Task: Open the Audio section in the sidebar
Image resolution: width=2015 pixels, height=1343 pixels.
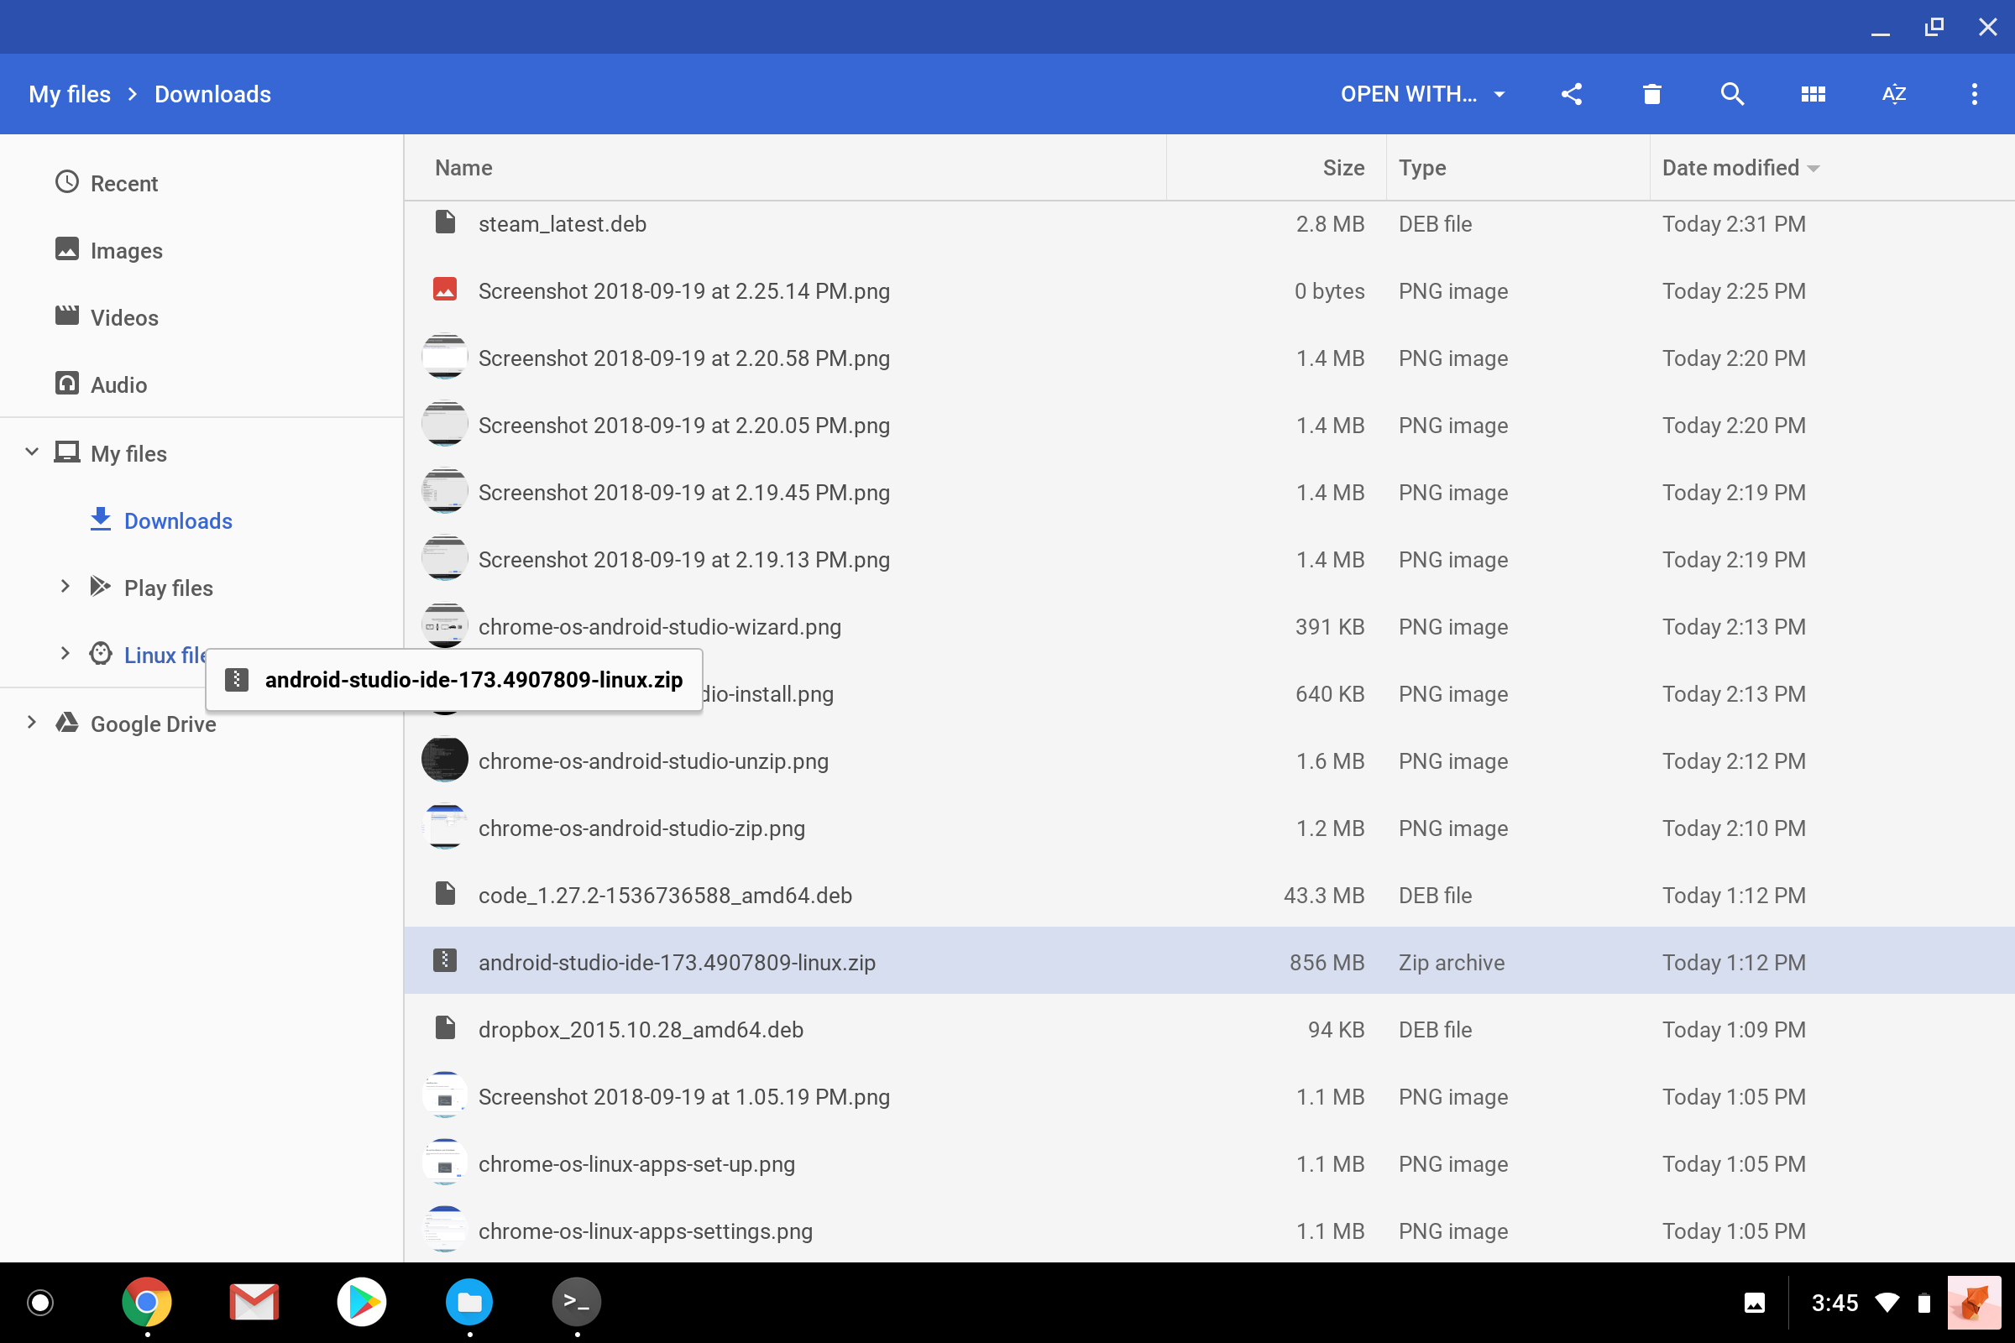Action: pyautogui.click(x=118, y=384)
